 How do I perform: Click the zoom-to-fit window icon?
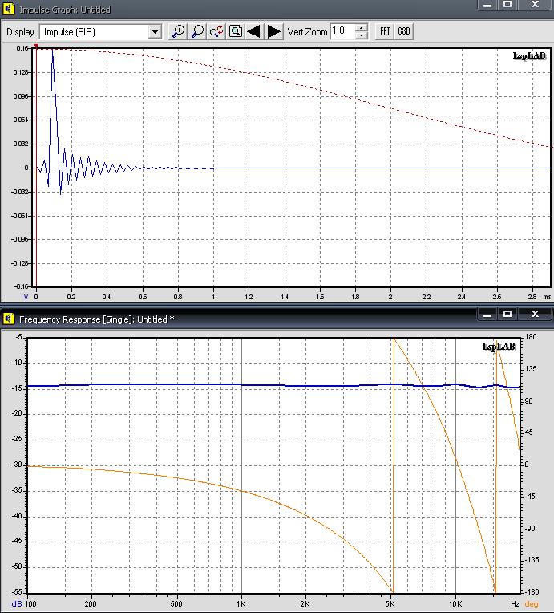click(x=236, y=31)
